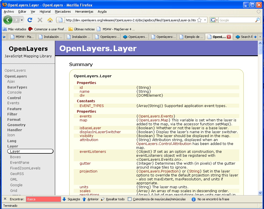
Task: Click the Resaltar todo highlighter button
Action: pyautogui.click(x=103, y=199)
